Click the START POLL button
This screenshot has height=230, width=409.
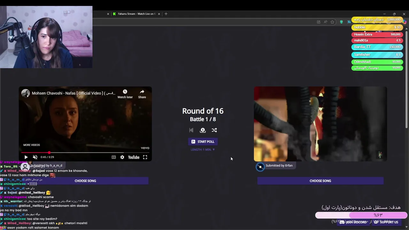point(203,142)
